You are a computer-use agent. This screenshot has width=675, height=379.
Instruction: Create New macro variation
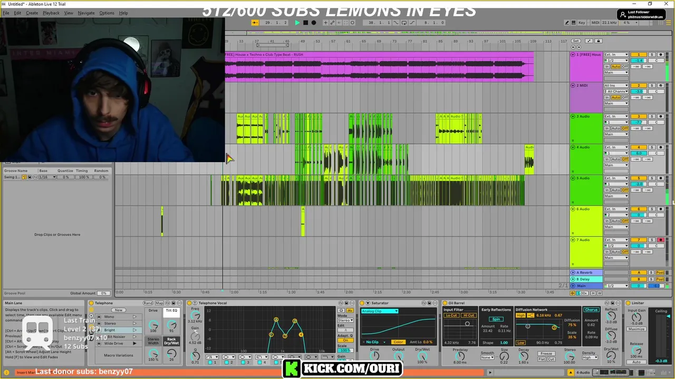click(x=119, y=310)
